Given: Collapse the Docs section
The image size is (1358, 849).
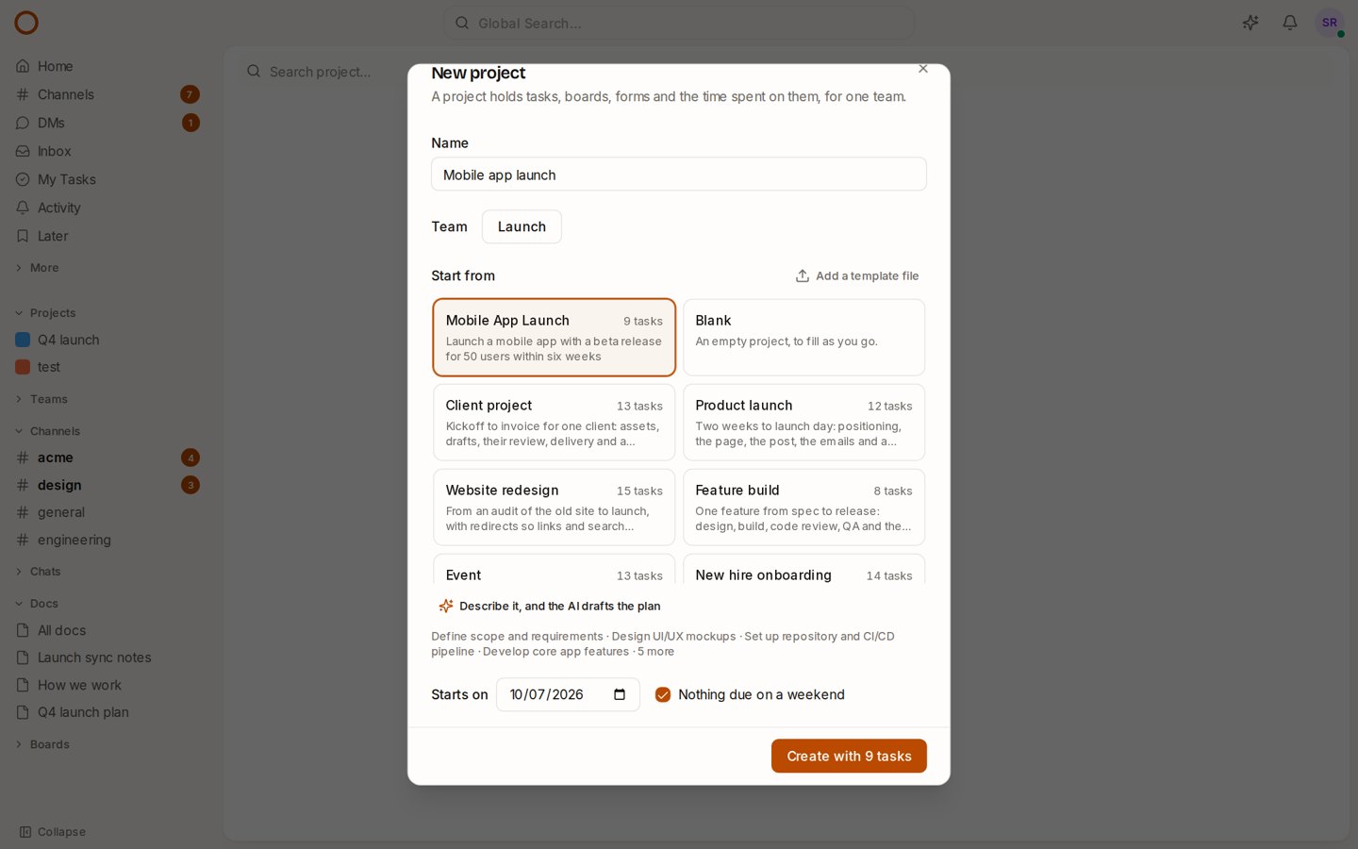Looking at the screenshot, I should tap(37, 604).
